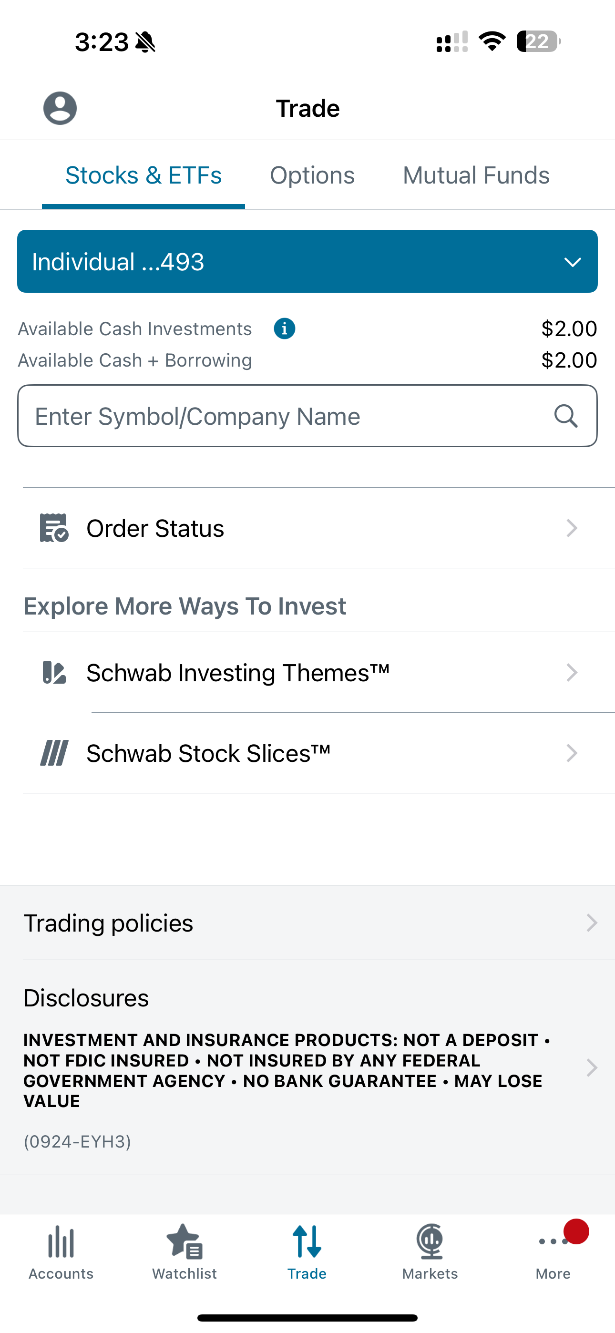Tap the Order Status receipt icon
This screenshot has width=615, height=1333.
click(x=54, y=528)
